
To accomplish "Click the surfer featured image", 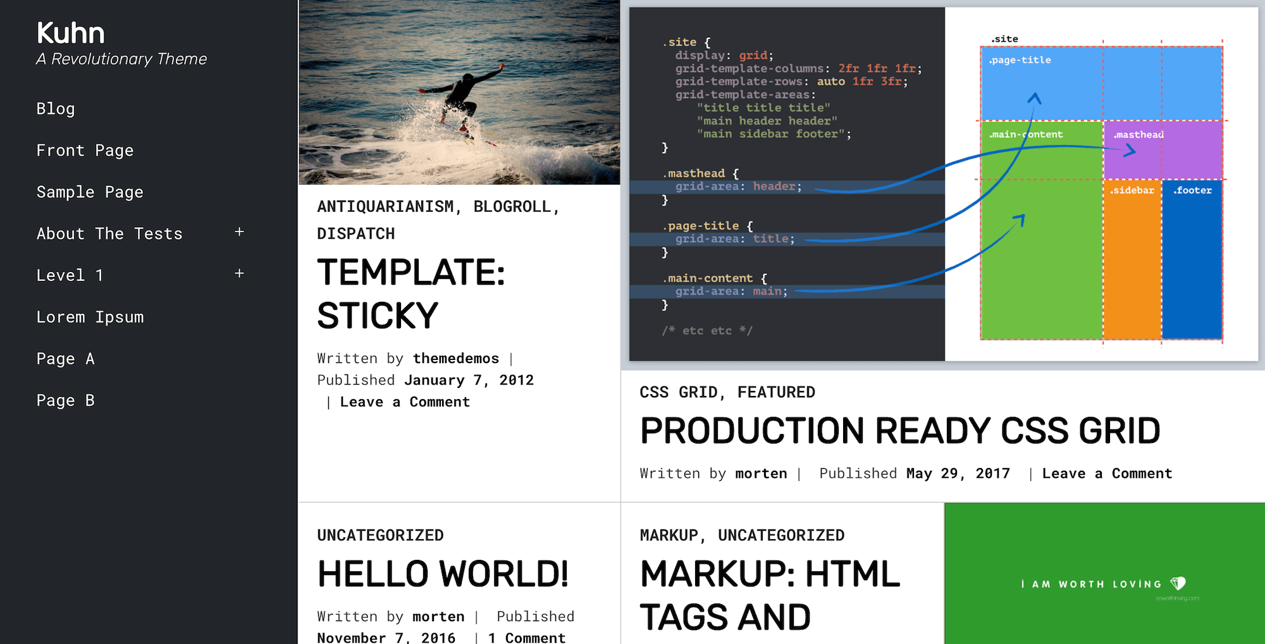I will tap(459, 92).
